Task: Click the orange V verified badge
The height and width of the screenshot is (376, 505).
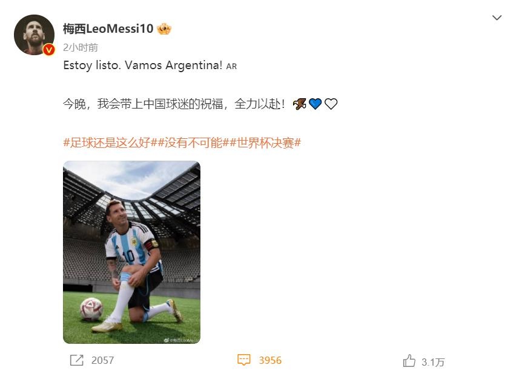Action: coord(49,50)
